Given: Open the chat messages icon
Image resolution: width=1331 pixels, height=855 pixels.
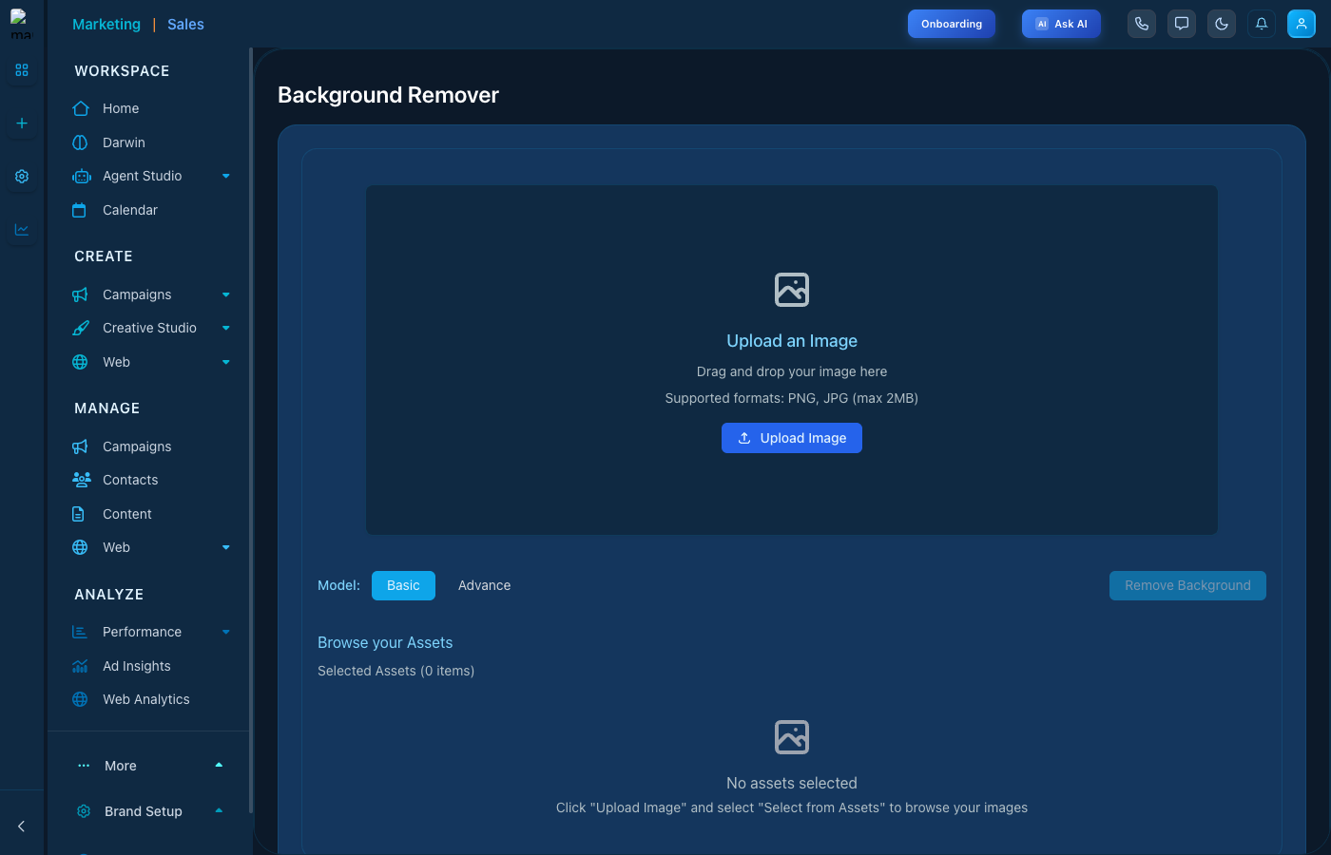Looking at the screenshot, I should tap(1182, 24).
